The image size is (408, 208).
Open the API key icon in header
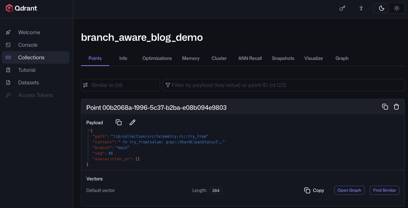tap(342, 8)
